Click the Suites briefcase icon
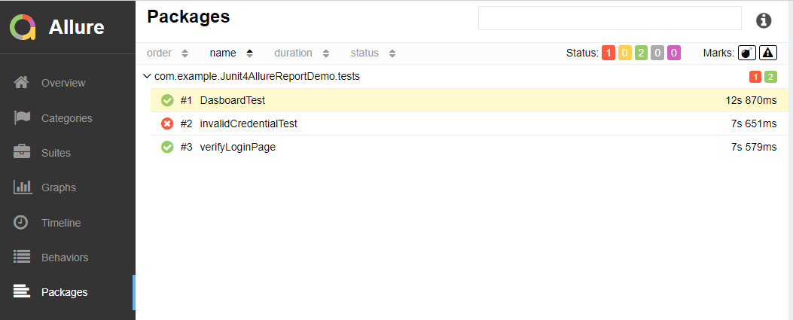 (22, 153)
